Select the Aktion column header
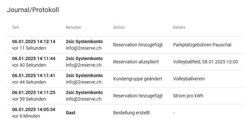 [x=119, y=27]
